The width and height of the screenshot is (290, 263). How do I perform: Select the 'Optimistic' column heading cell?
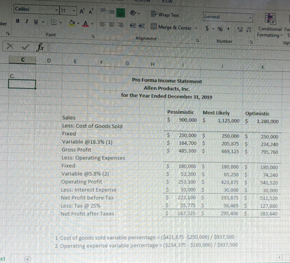coord(257,113)
